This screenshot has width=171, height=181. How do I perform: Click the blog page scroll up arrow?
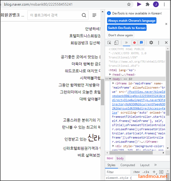[102, 12]
